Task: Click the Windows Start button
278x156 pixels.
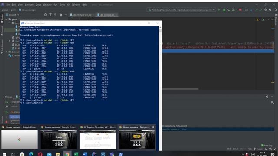Action: (x=4, y=154)
